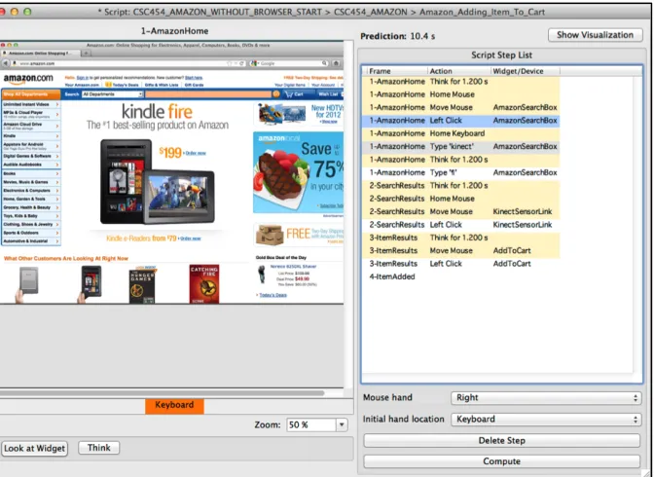Select the Left Click AmazonSearchBox step
Viewport: 654px width, 477px height.
[460, 120]
